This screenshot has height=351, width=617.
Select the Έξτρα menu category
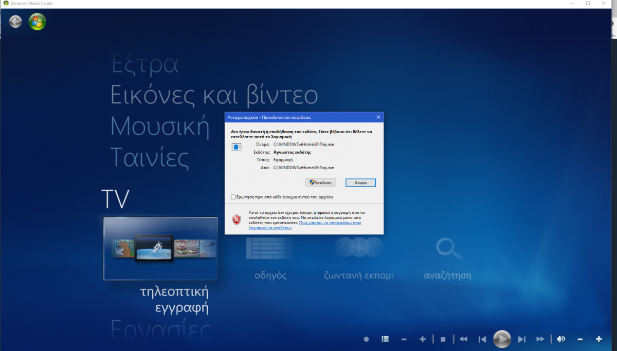point(145,65)
